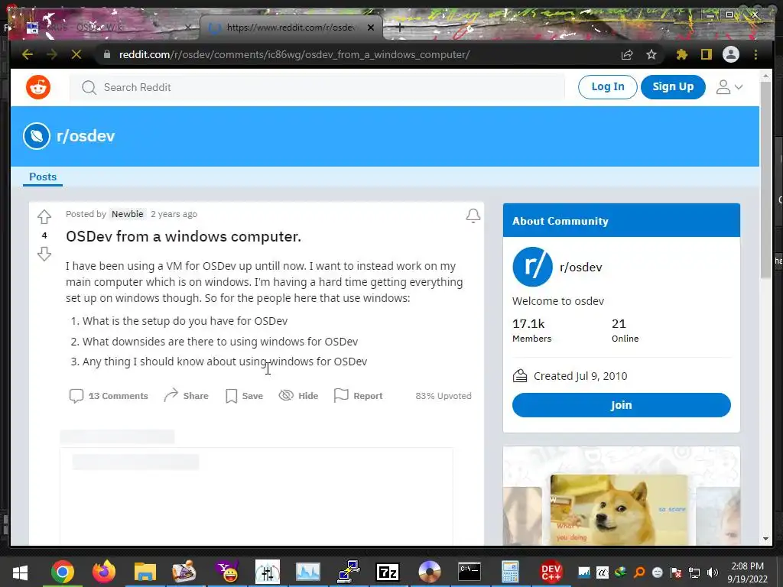Hide the post

point(299,396)
